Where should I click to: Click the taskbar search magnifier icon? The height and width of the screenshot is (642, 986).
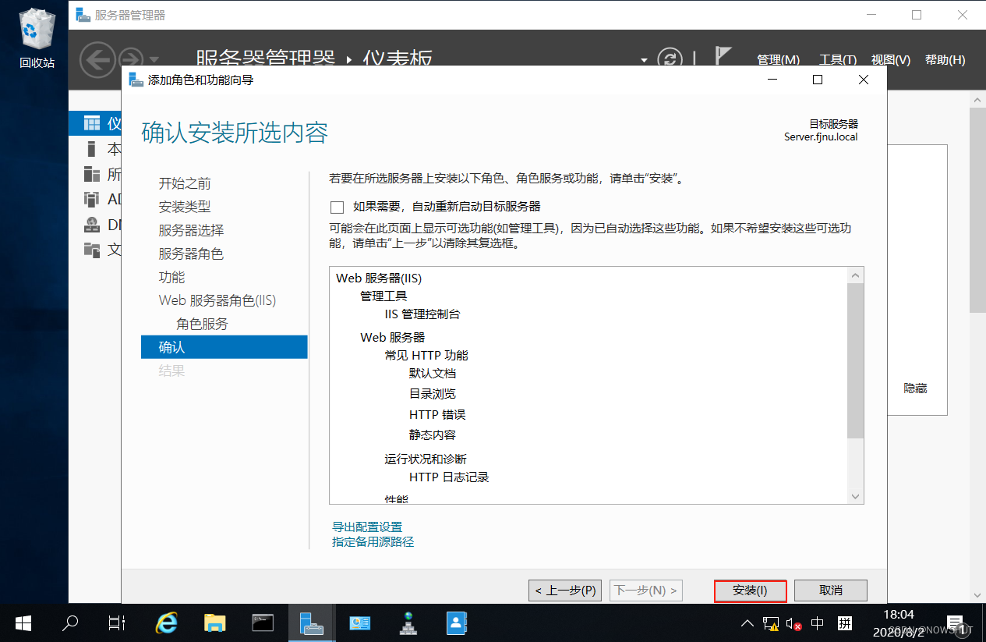click(x=71, y=622)
